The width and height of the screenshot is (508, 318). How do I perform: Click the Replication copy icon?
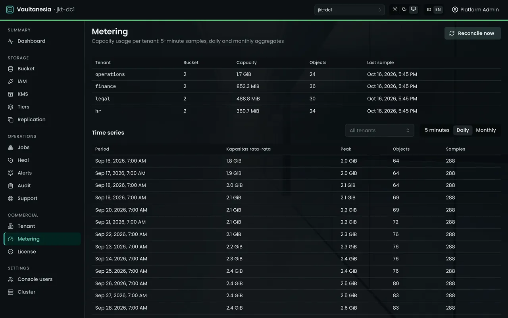click(11, 120)
